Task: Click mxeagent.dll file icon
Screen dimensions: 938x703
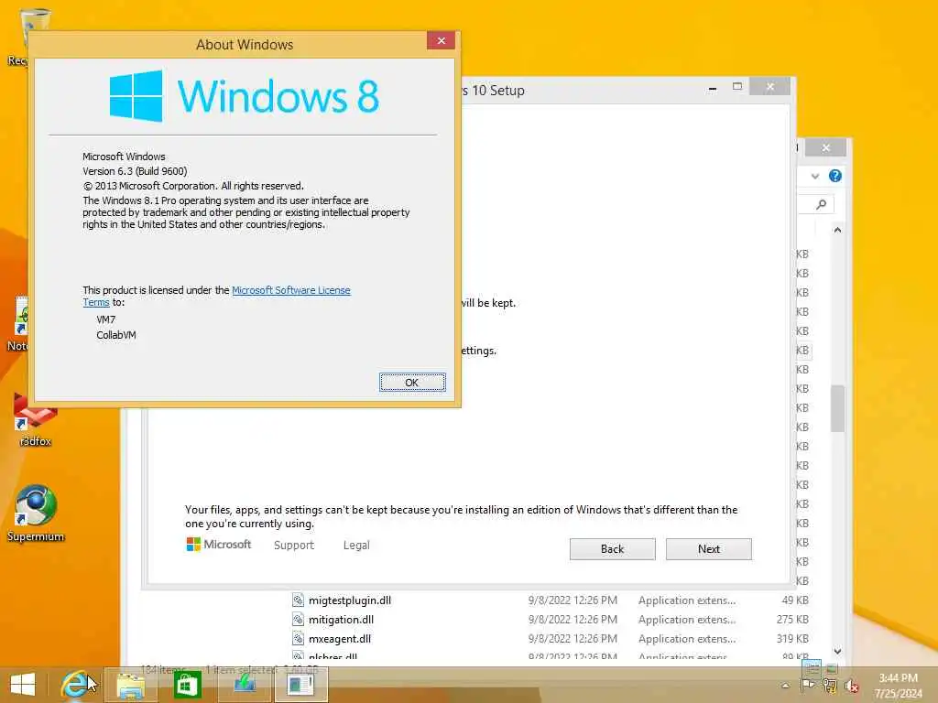Action: click(x=298, y=638)
